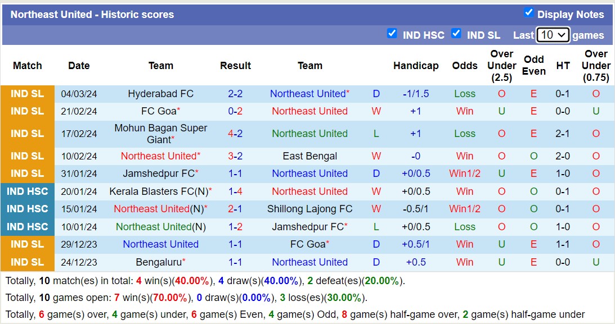The width and height of the screenshot is (615, 324).
Task: Open the Northeast United link in the Hyderabad row
Action: (x=308, y=94)
